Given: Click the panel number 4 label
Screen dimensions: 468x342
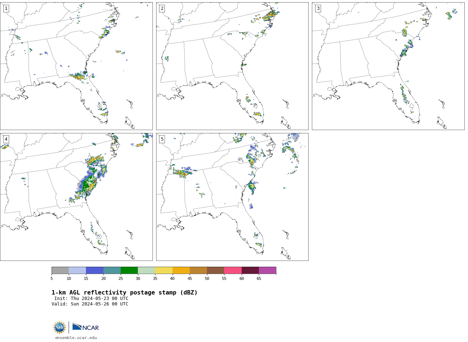Looking at the screenshot, I should tap(6, 139).
